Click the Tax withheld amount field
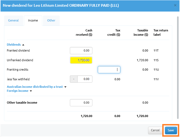The height and width of the screenshot is (138, 180). (85, 79)
